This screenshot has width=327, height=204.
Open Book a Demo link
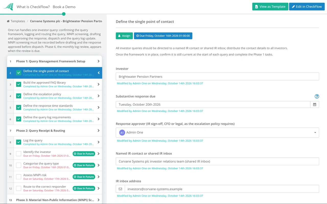click(64, 7)
